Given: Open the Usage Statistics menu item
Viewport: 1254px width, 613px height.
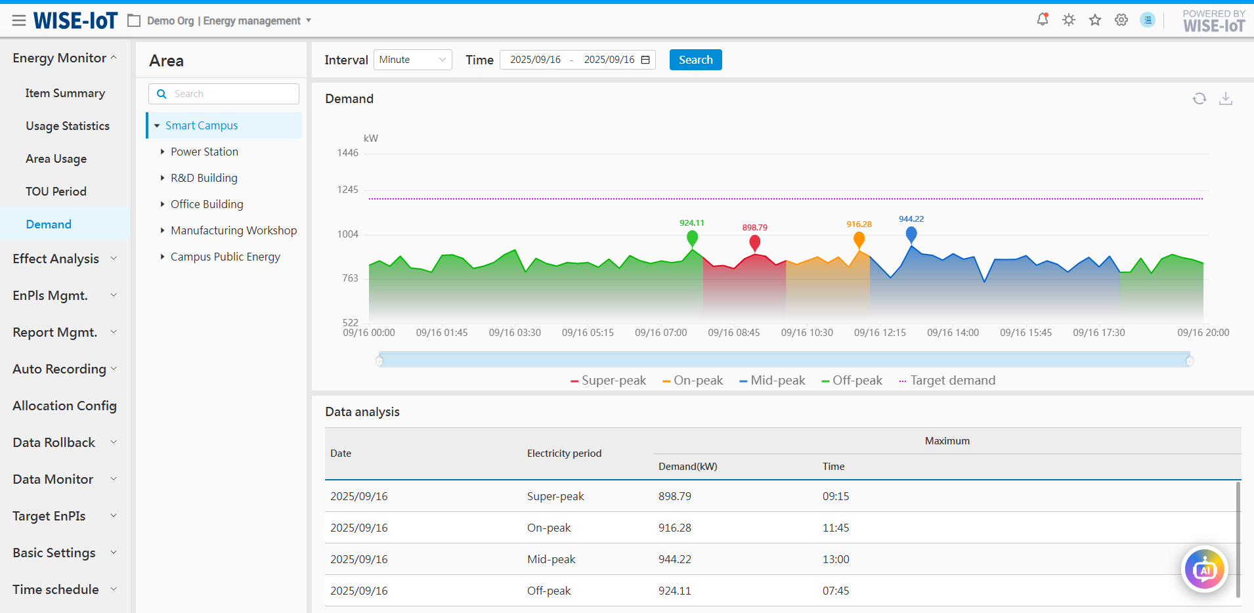Looking at the screenshot, I should (x=68, y=126).
